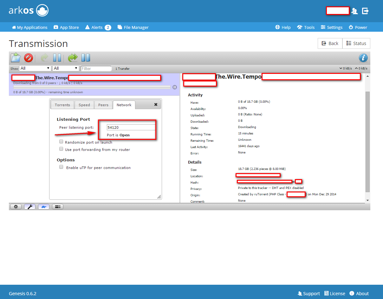Click the "Downloading" state value in inspector
This screenshot has height=299, width=383.
click(247, 127)
